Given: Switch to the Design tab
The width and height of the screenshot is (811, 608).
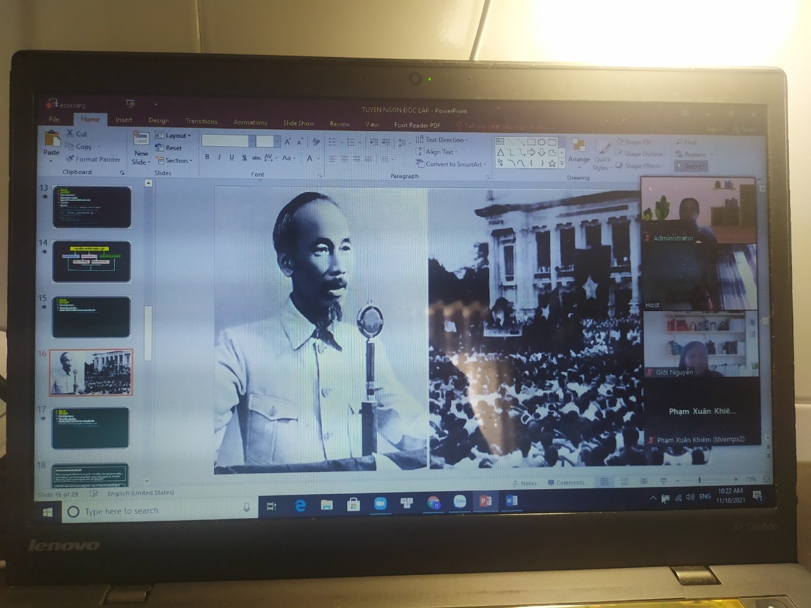Looking at the screenshot, I should (x=158, y=120).
